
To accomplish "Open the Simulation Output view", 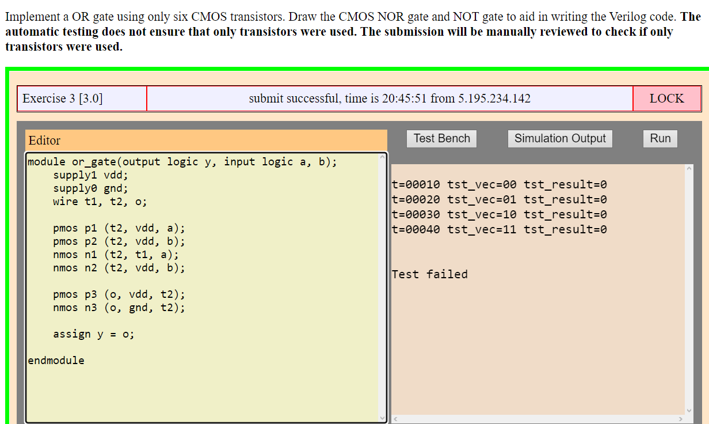I will pos(559,138).
